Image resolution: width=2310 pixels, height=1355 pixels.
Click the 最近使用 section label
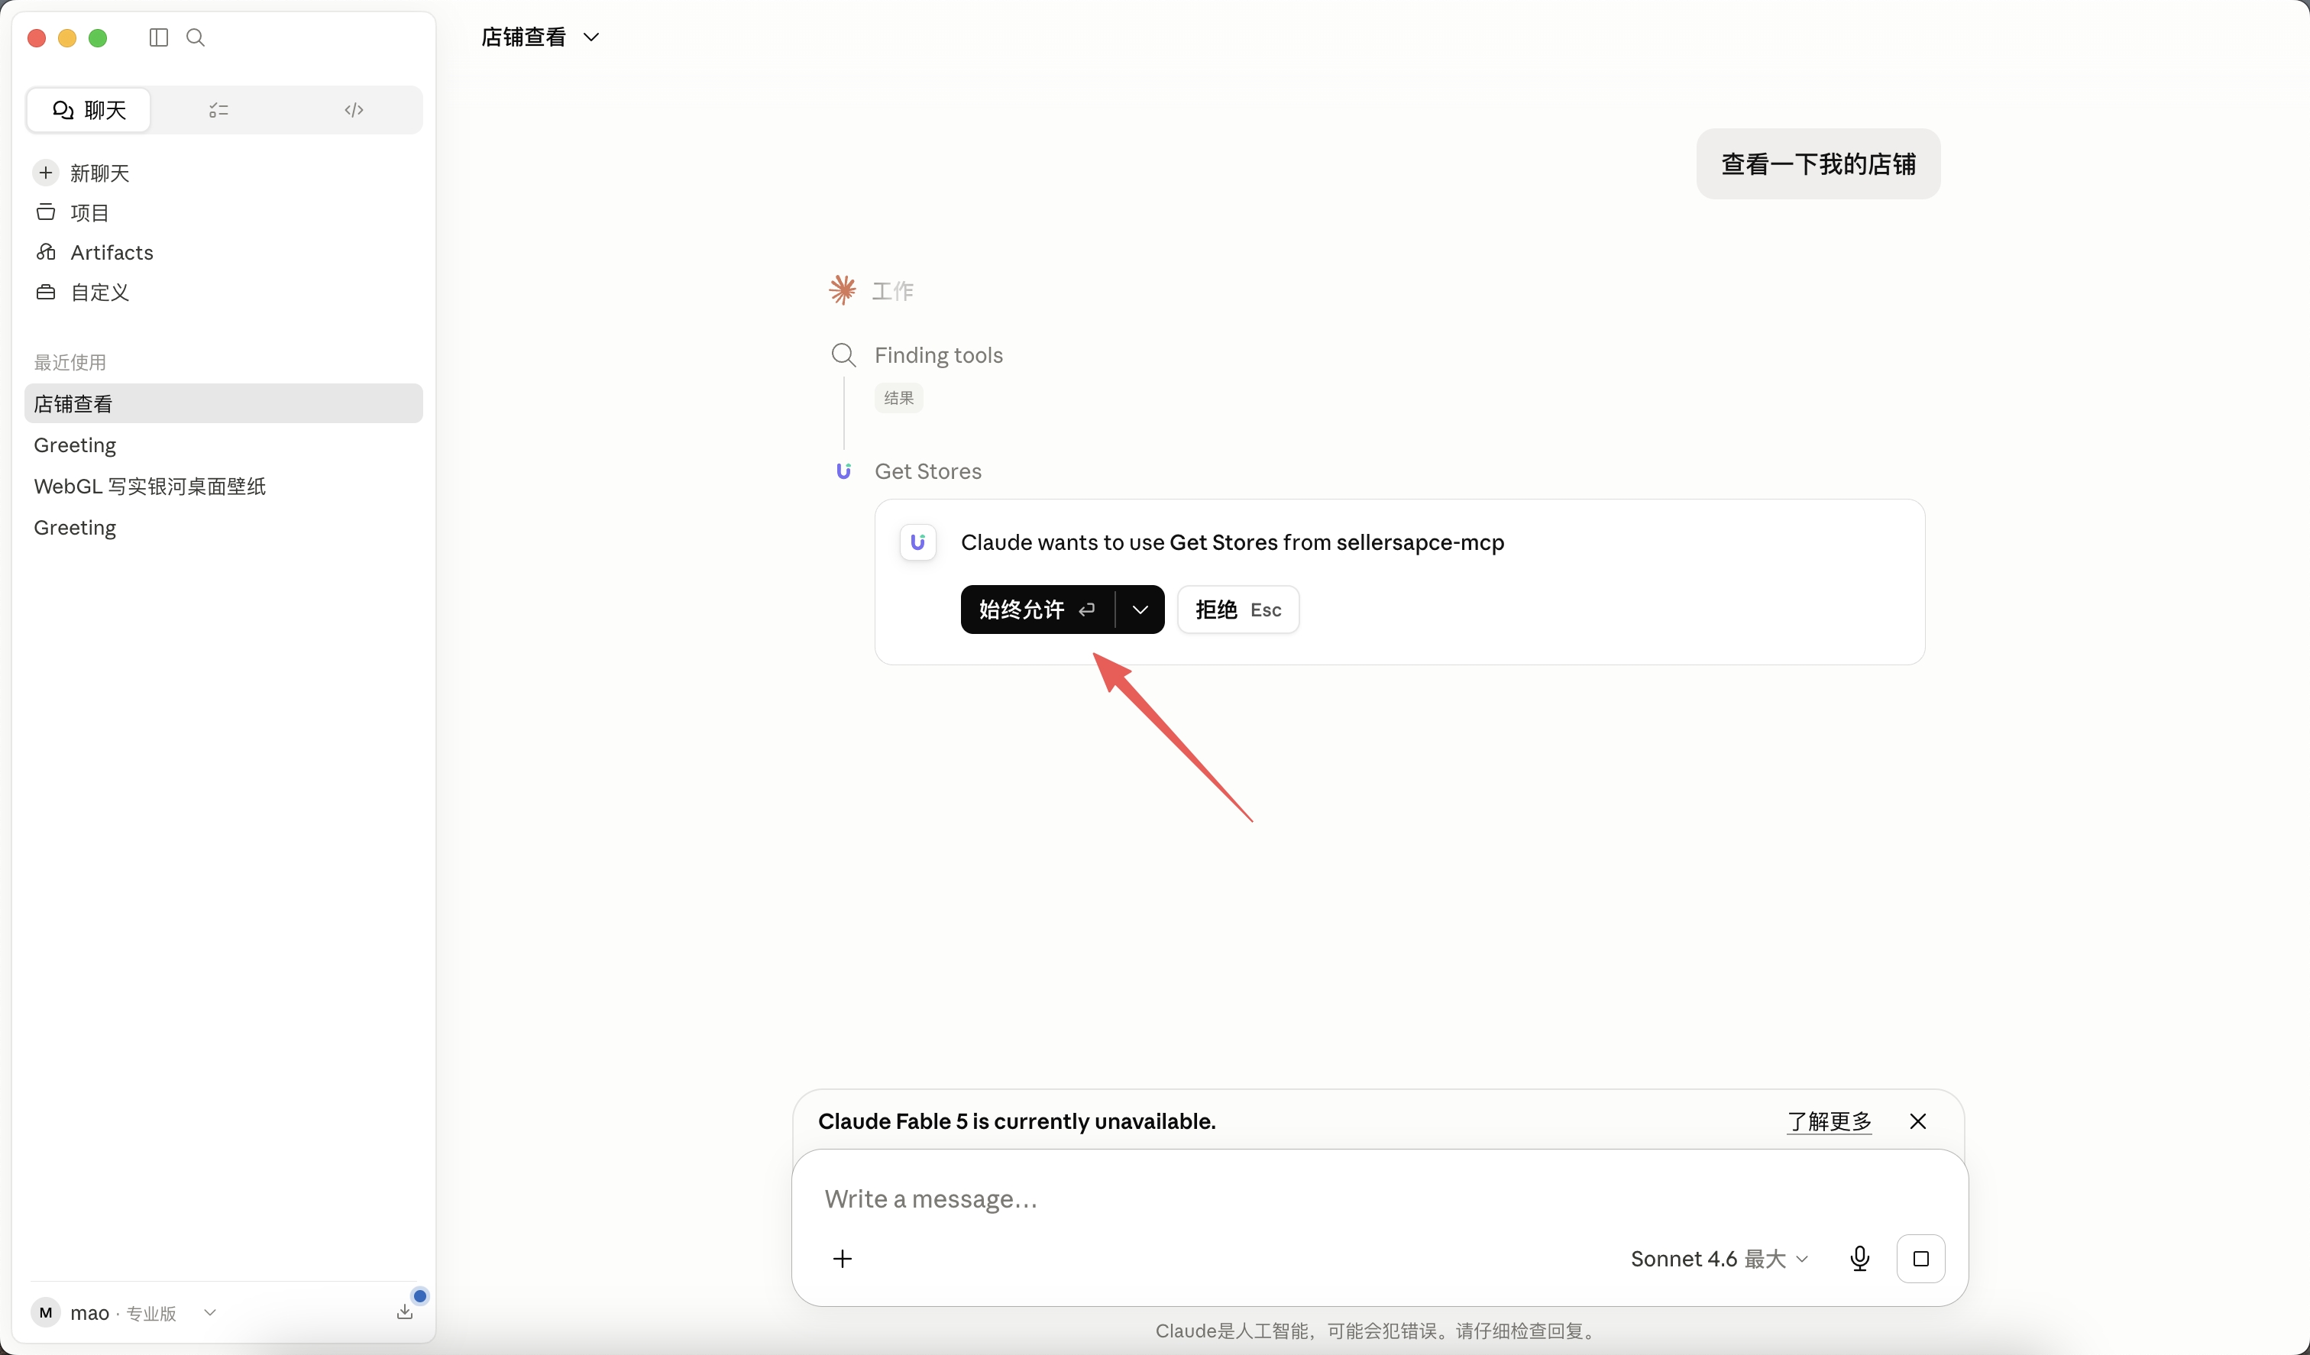[x=70, y=362]
